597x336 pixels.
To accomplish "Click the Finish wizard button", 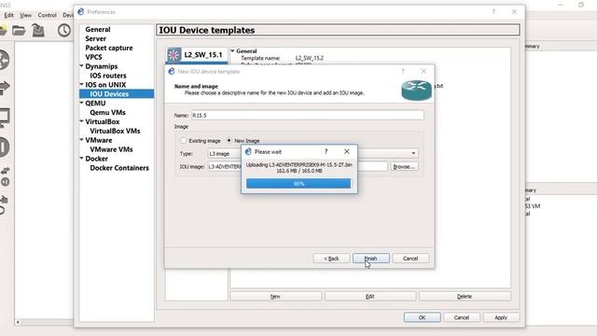I will (371, 259).
